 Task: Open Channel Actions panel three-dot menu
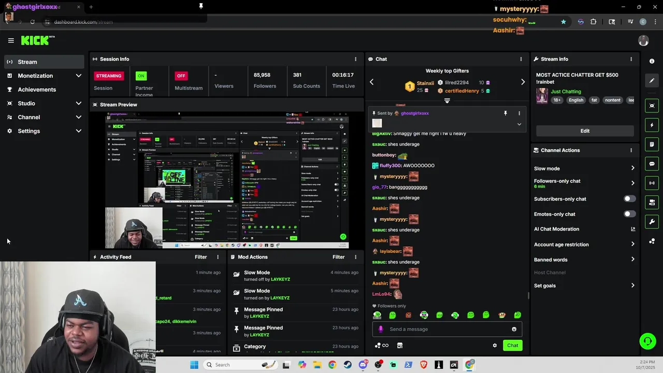[631, 150]
